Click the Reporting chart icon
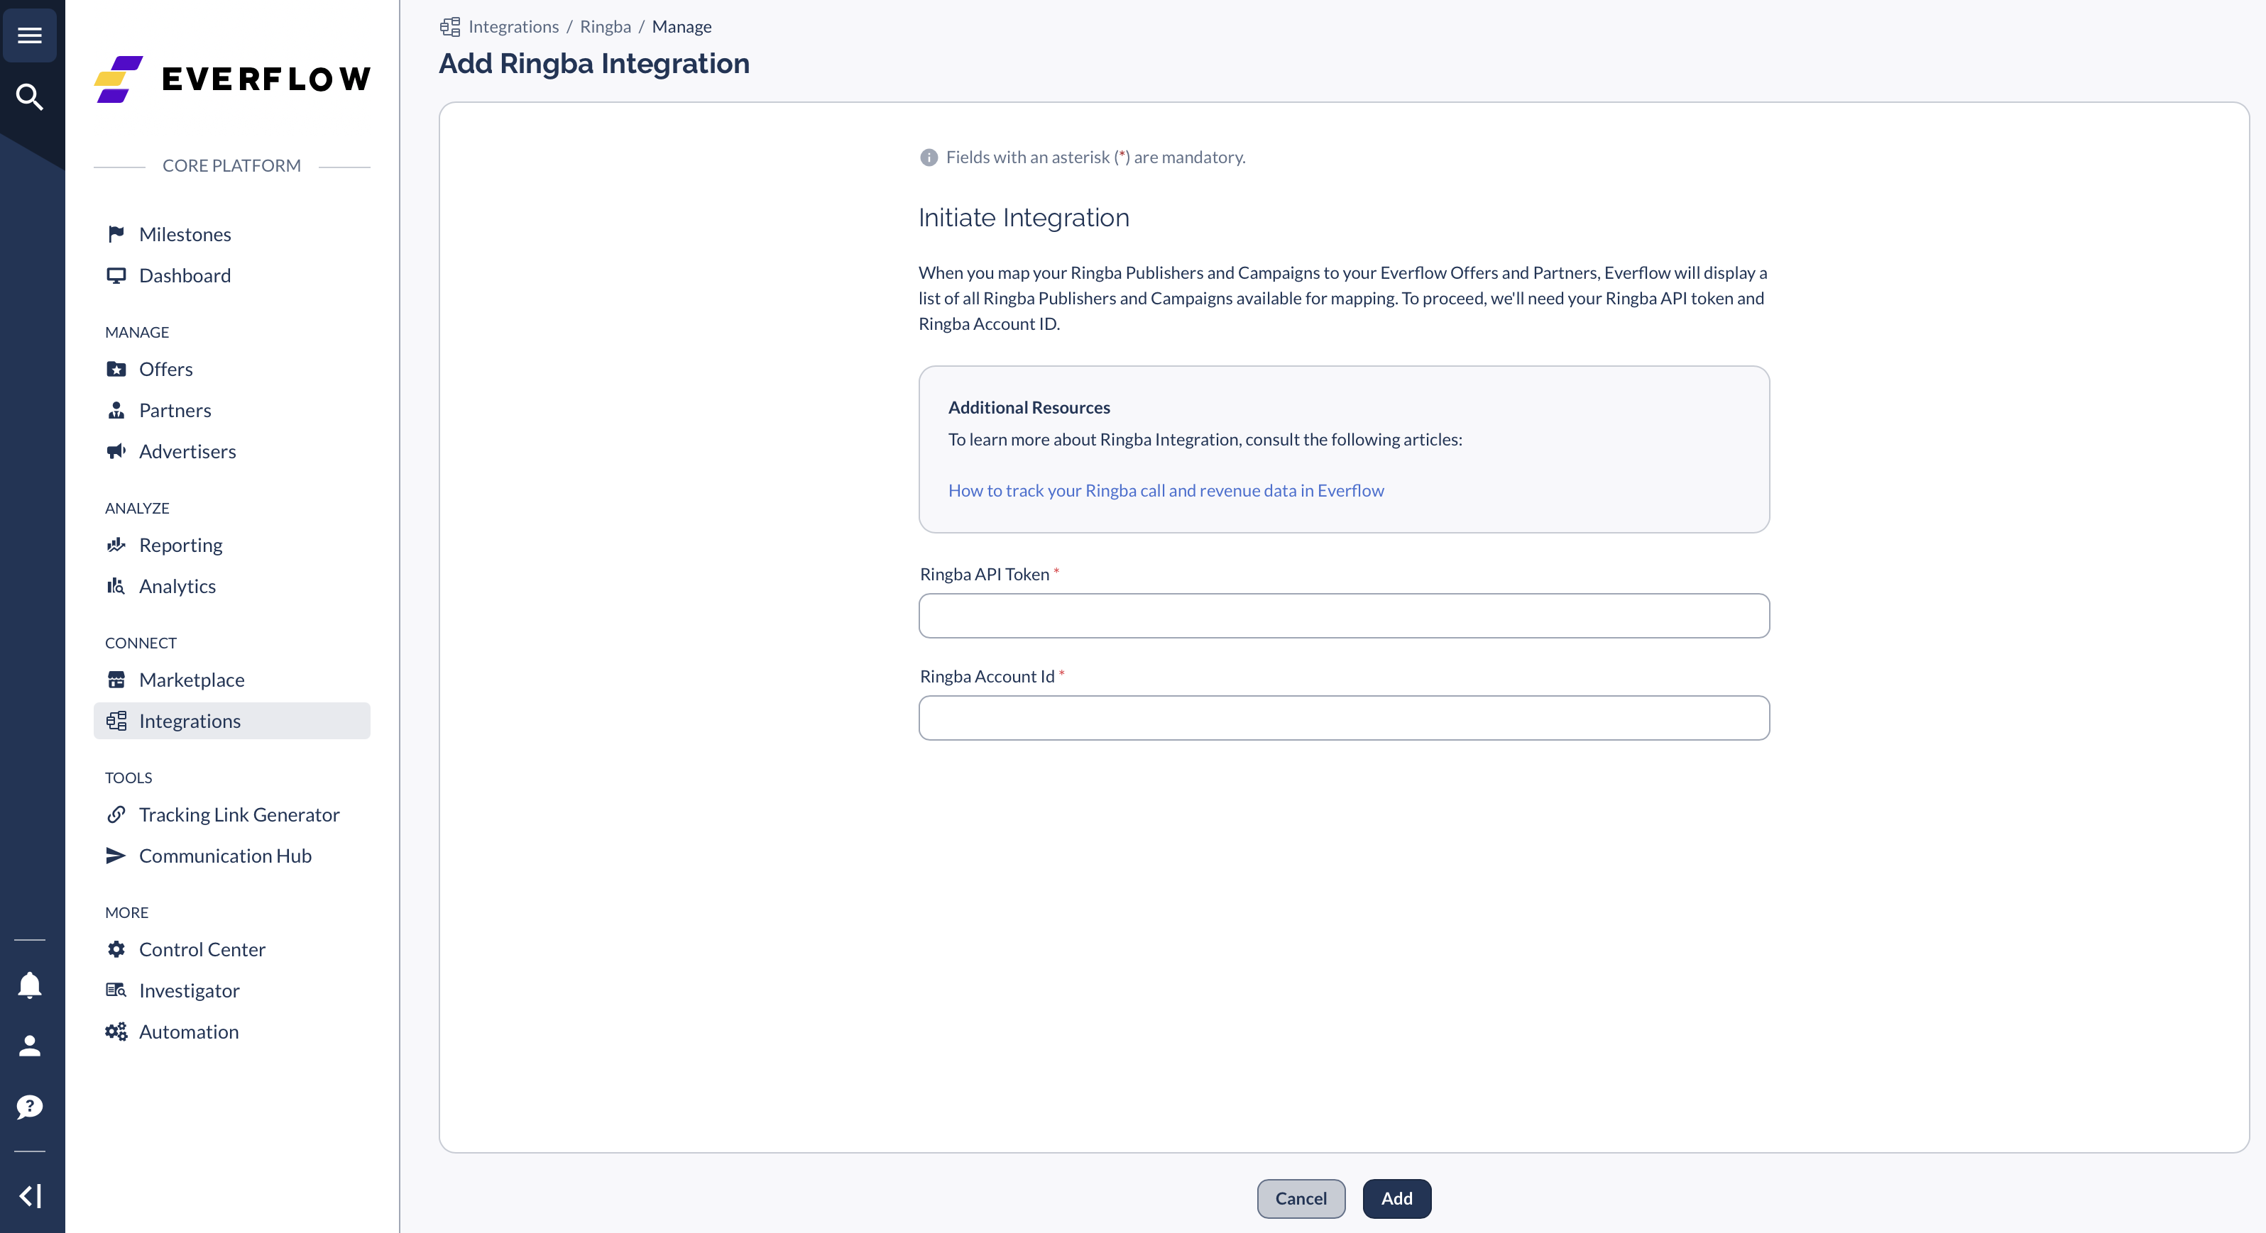This screenshot has width=2266, height=1233. [x=116, y=545]
